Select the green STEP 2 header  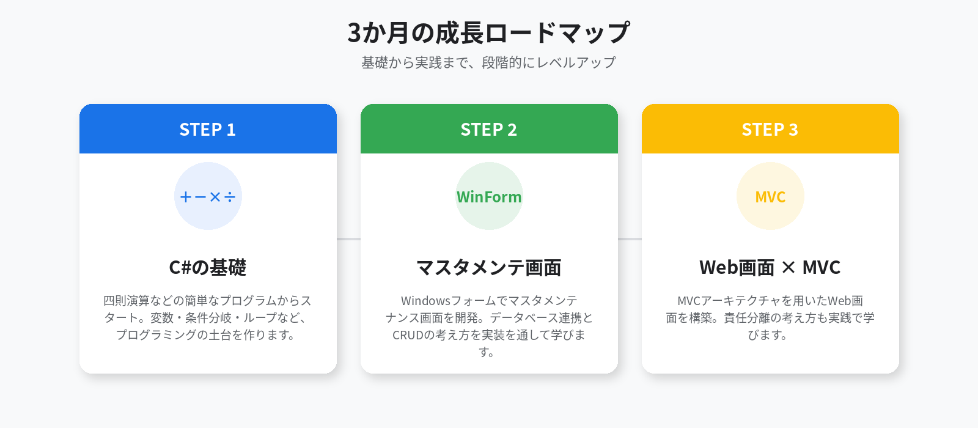point(489,129)
